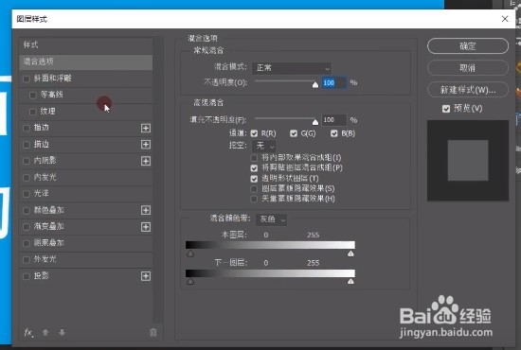
Task: Click the 填充不透明度(F) slider handle
Action: (x=315, y=122)
